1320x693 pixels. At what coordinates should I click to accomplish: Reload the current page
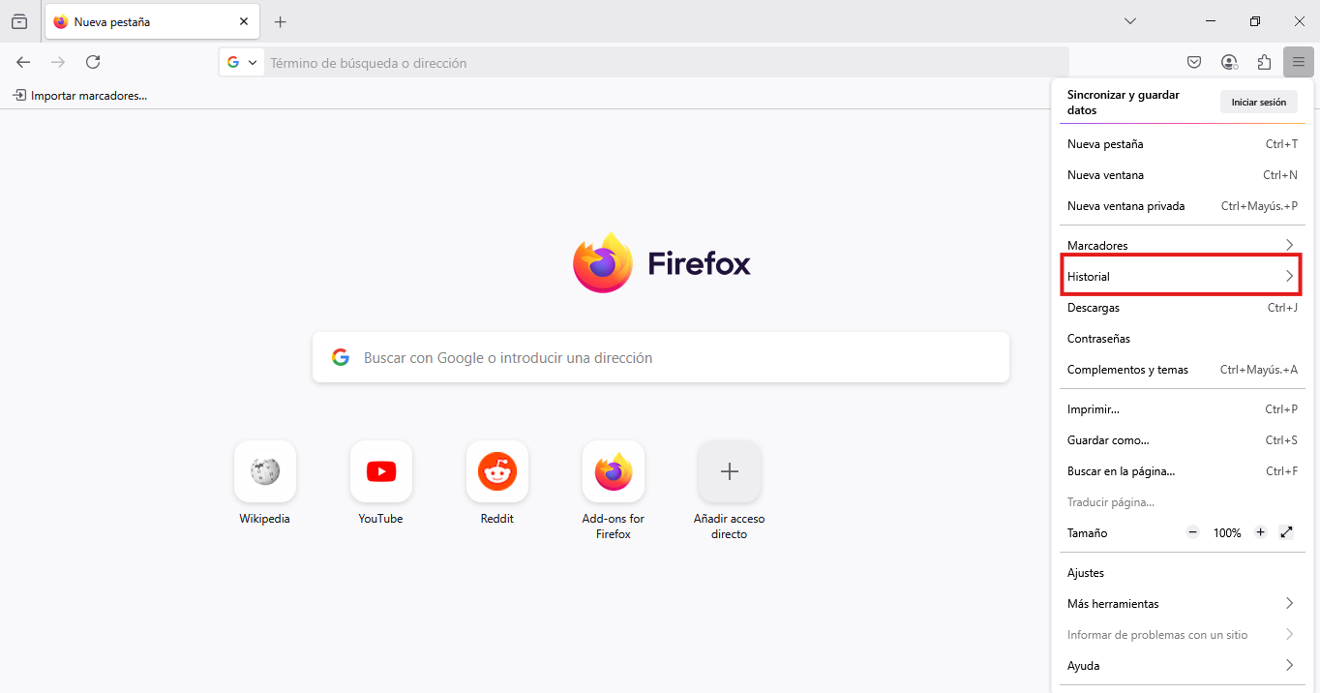pos(93,62)
